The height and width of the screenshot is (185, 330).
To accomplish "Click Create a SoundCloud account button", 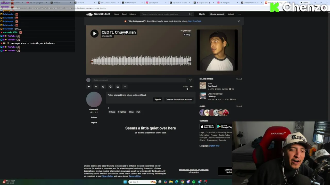I will click(179, 99).
